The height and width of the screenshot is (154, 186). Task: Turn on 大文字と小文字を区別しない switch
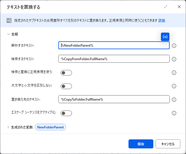pyautogui.click(x=66, y=86)
